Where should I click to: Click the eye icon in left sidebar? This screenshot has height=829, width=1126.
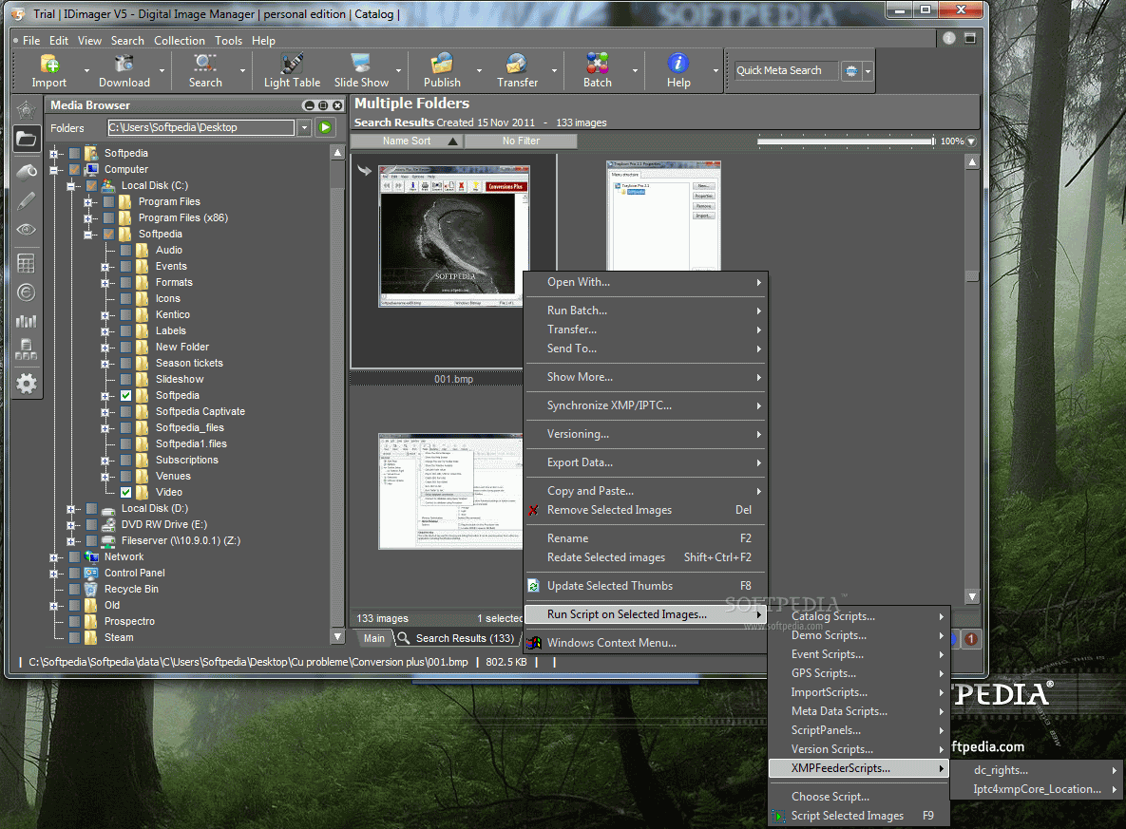(27, 230)
